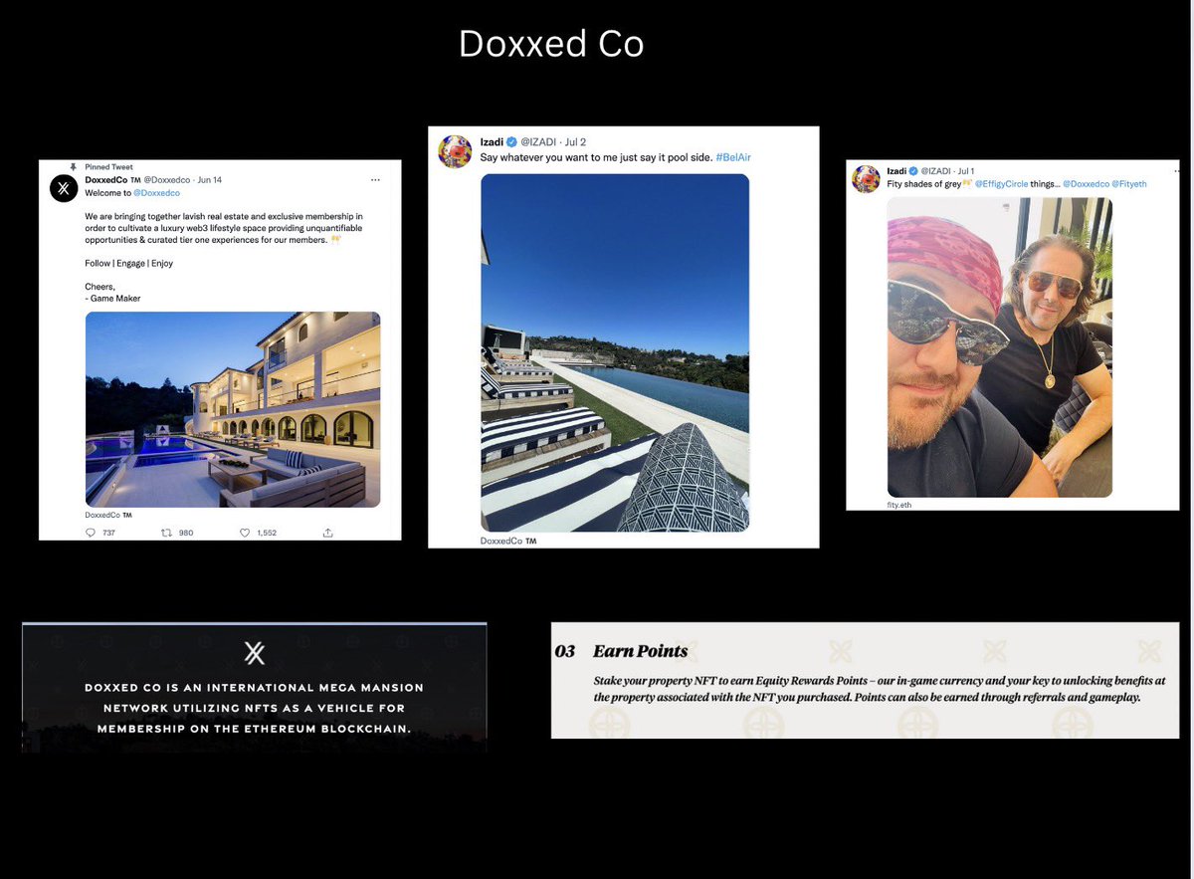Image resolution: width=1194 pixels, height=879 pixels.
Task: Click the verified badge on the Jul 2 tweet
Action: tap(512, 142)
